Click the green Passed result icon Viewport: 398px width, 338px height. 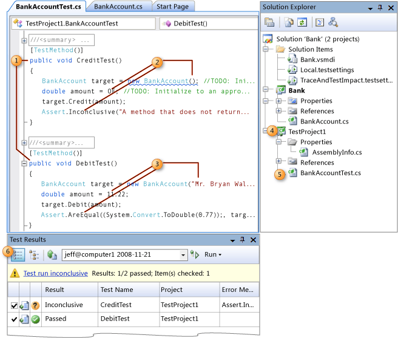click(x=36, y=319)
